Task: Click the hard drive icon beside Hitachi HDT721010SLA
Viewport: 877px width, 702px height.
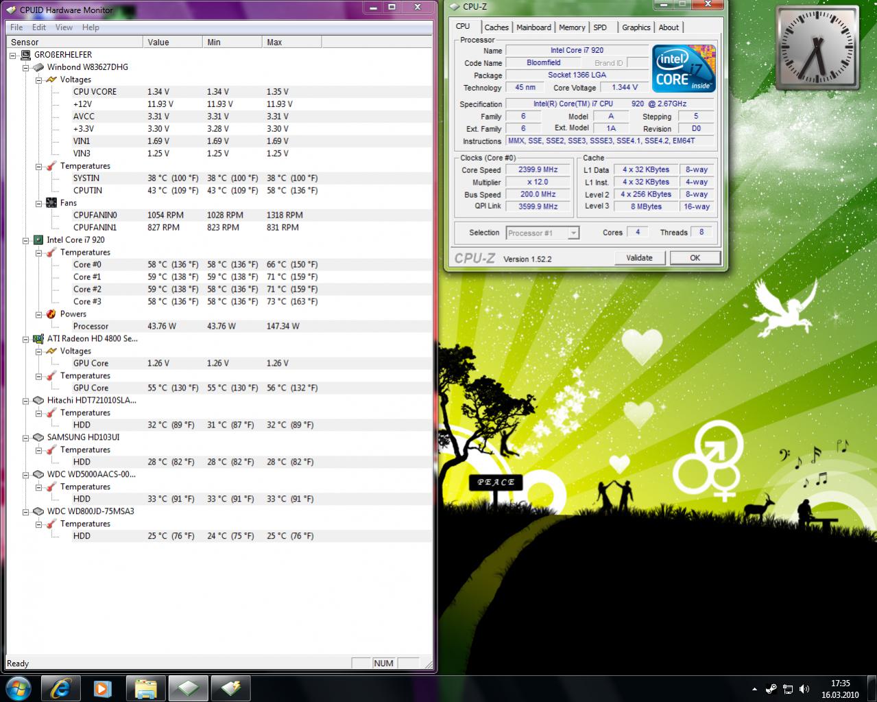Action: click(38, 401)
